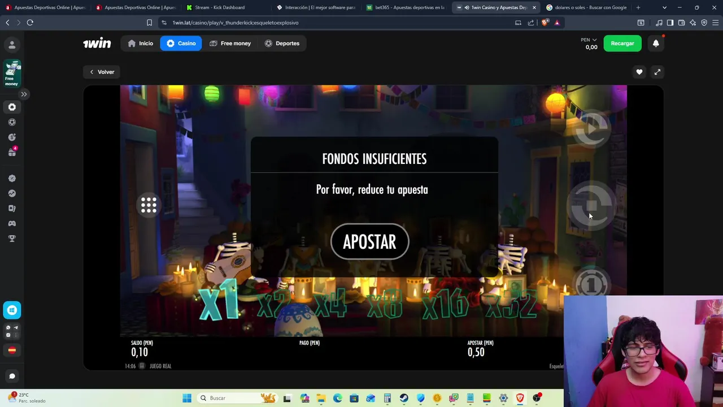Open the trophy icon in sidebar
This screenshot has width=723, height=407.
(12, 239)
